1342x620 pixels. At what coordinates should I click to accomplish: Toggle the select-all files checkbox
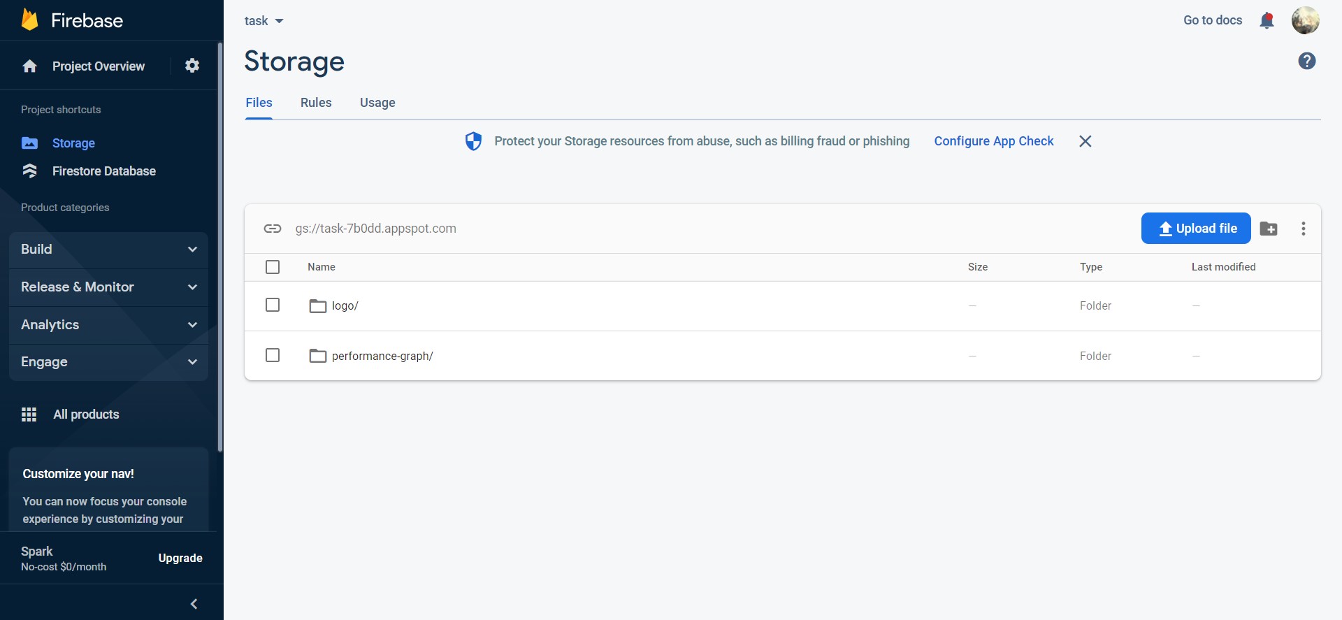(x=273, y=267)
